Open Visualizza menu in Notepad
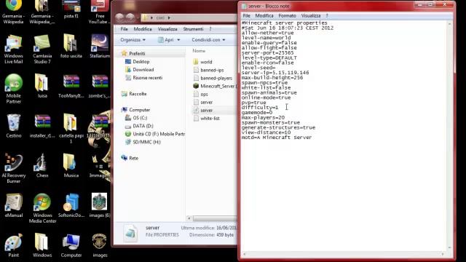 311,15
